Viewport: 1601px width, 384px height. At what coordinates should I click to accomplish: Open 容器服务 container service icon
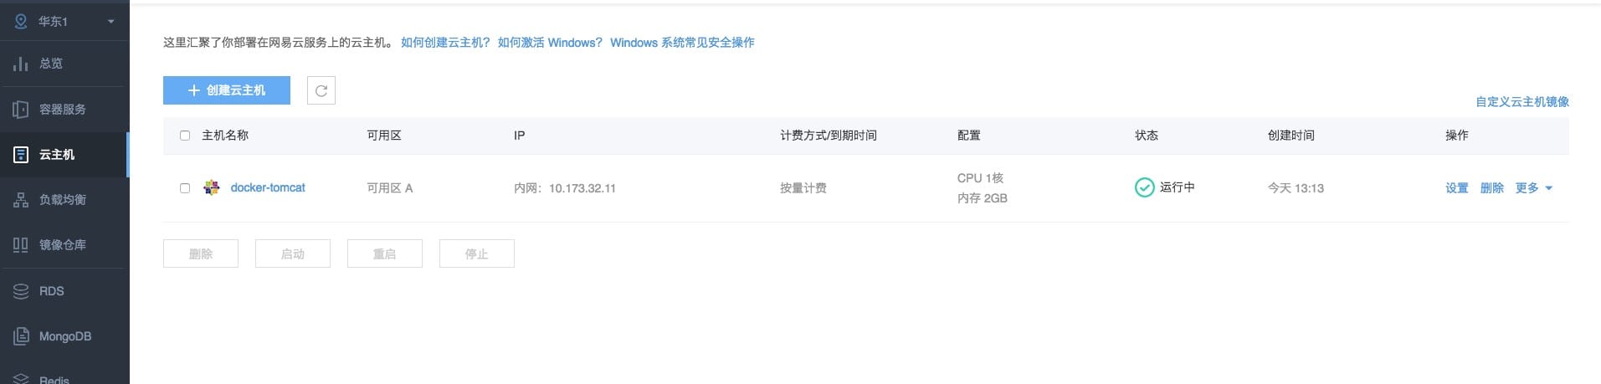coord(21,109)
